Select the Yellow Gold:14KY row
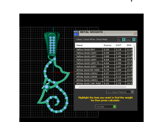This screenshot has height=122, width=163. pos(104,56)
